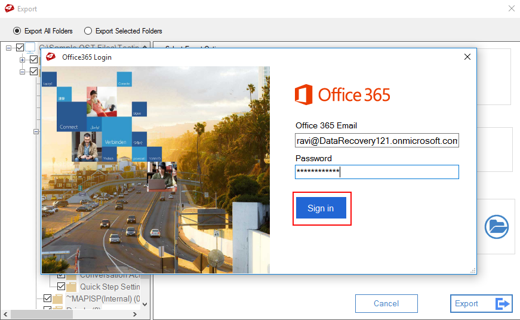This screenshot has height=320, width=520.
Task: Close the Office365 Login dialog
Action: 467,57
